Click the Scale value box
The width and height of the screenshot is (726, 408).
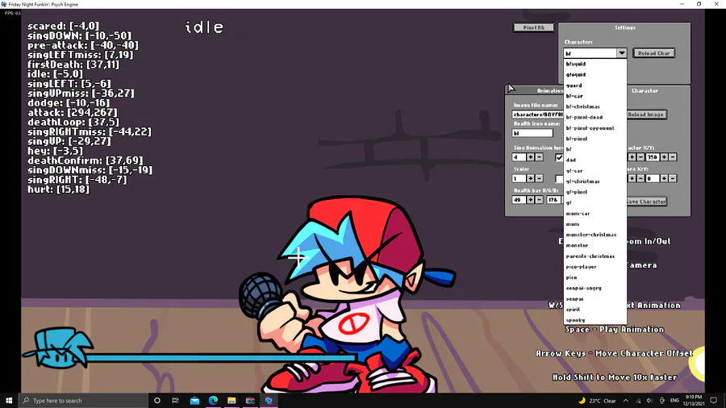tap(519, 178)
